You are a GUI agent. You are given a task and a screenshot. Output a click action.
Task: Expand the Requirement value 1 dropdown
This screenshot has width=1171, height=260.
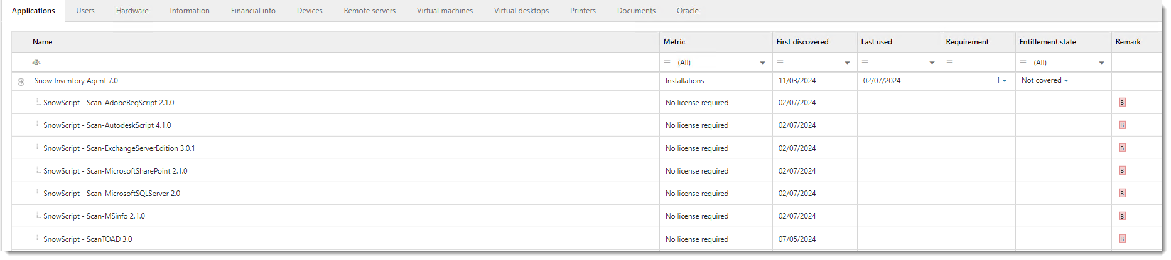coord(1004,81)
